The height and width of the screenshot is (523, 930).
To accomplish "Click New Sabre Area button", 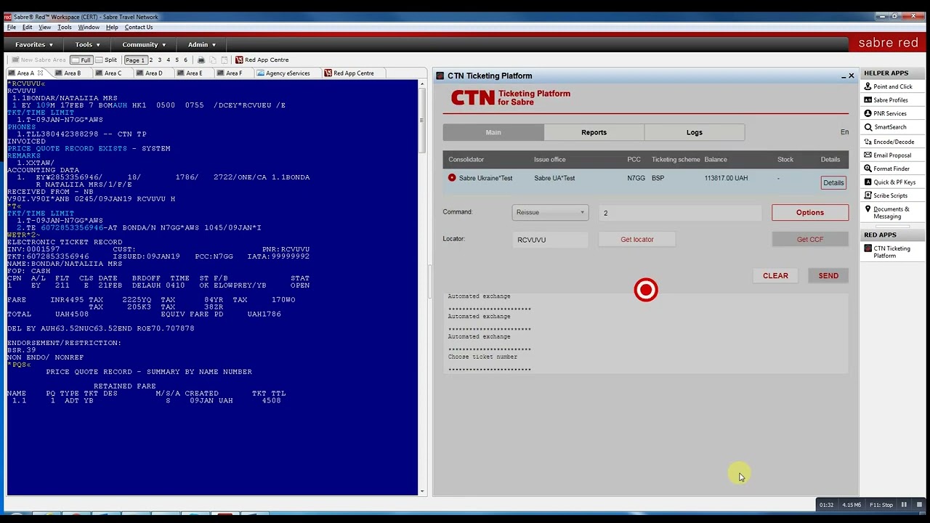I will pos(38,60).
